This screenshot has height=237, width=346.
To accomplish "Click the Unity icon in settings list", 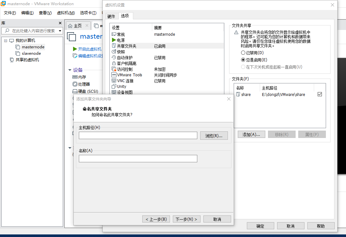I will pyautogui.click(x=114, y=86).
